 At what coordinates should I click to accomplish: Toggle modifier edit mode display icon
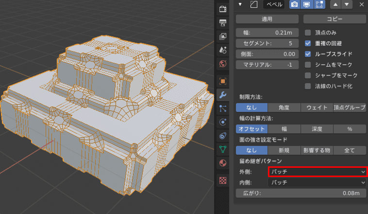pyautogui.click(x=319, y=4)
